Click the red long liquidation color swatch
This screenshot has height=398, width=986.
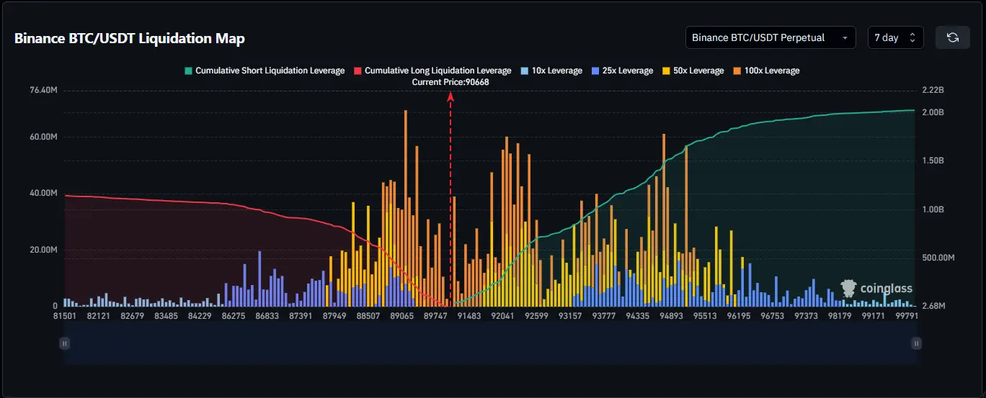(357, 71)
